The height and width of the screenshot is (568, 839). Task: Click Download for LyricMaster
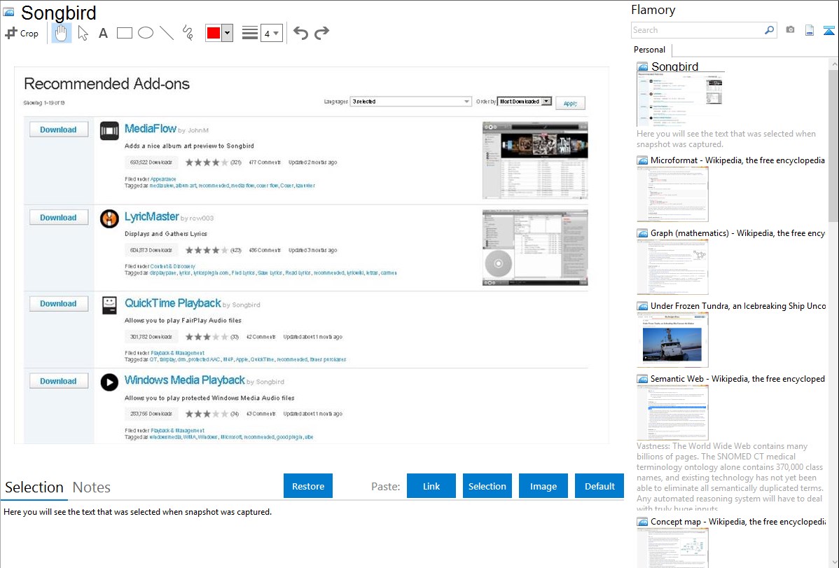(x=58, y=217)
